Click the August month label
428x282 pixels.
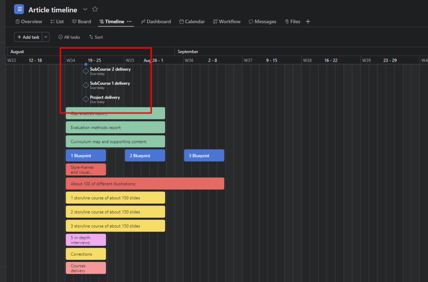click(17, 51)
